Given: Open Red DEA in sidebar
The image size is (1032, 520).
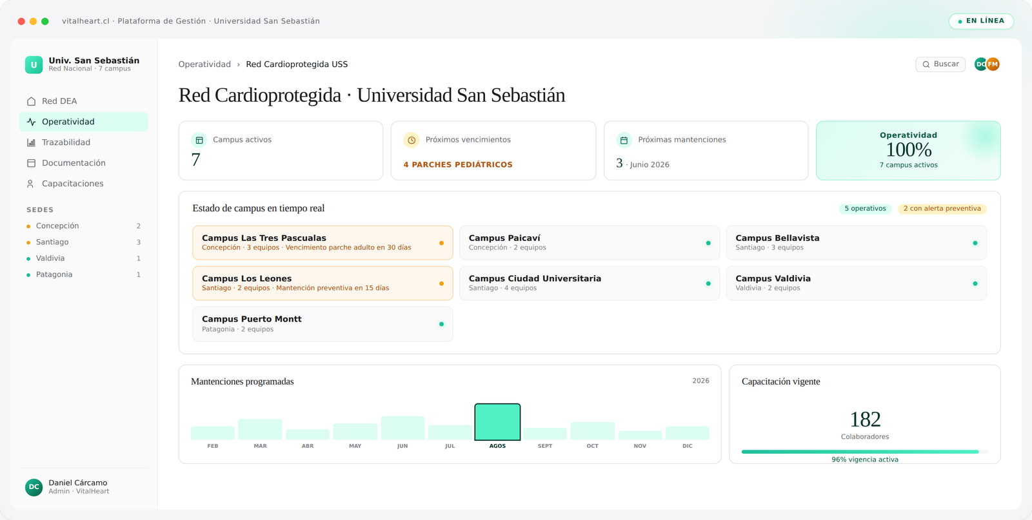Looking at the screenshot, I should (x=84, y=101).
